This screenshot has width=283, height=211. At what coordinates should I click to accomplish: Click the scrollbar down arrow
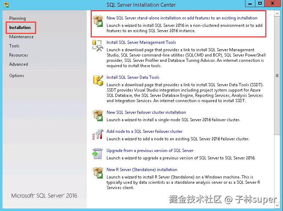point(277,205)
